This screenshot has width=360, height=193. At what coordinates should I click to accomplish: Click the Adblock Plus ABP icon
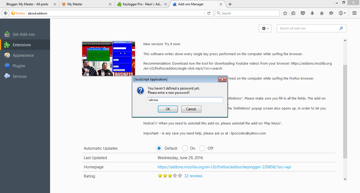pos(340,13)
